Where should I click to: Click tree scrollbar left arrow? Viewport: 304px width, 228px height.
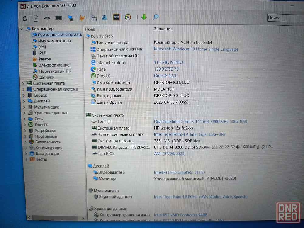29,218
